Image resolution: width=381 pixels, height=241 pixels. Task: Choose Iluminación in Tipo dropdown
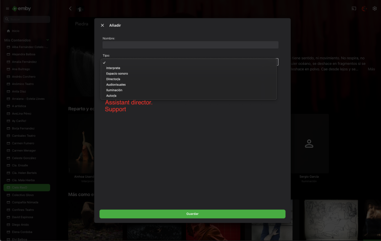[189, 90]
